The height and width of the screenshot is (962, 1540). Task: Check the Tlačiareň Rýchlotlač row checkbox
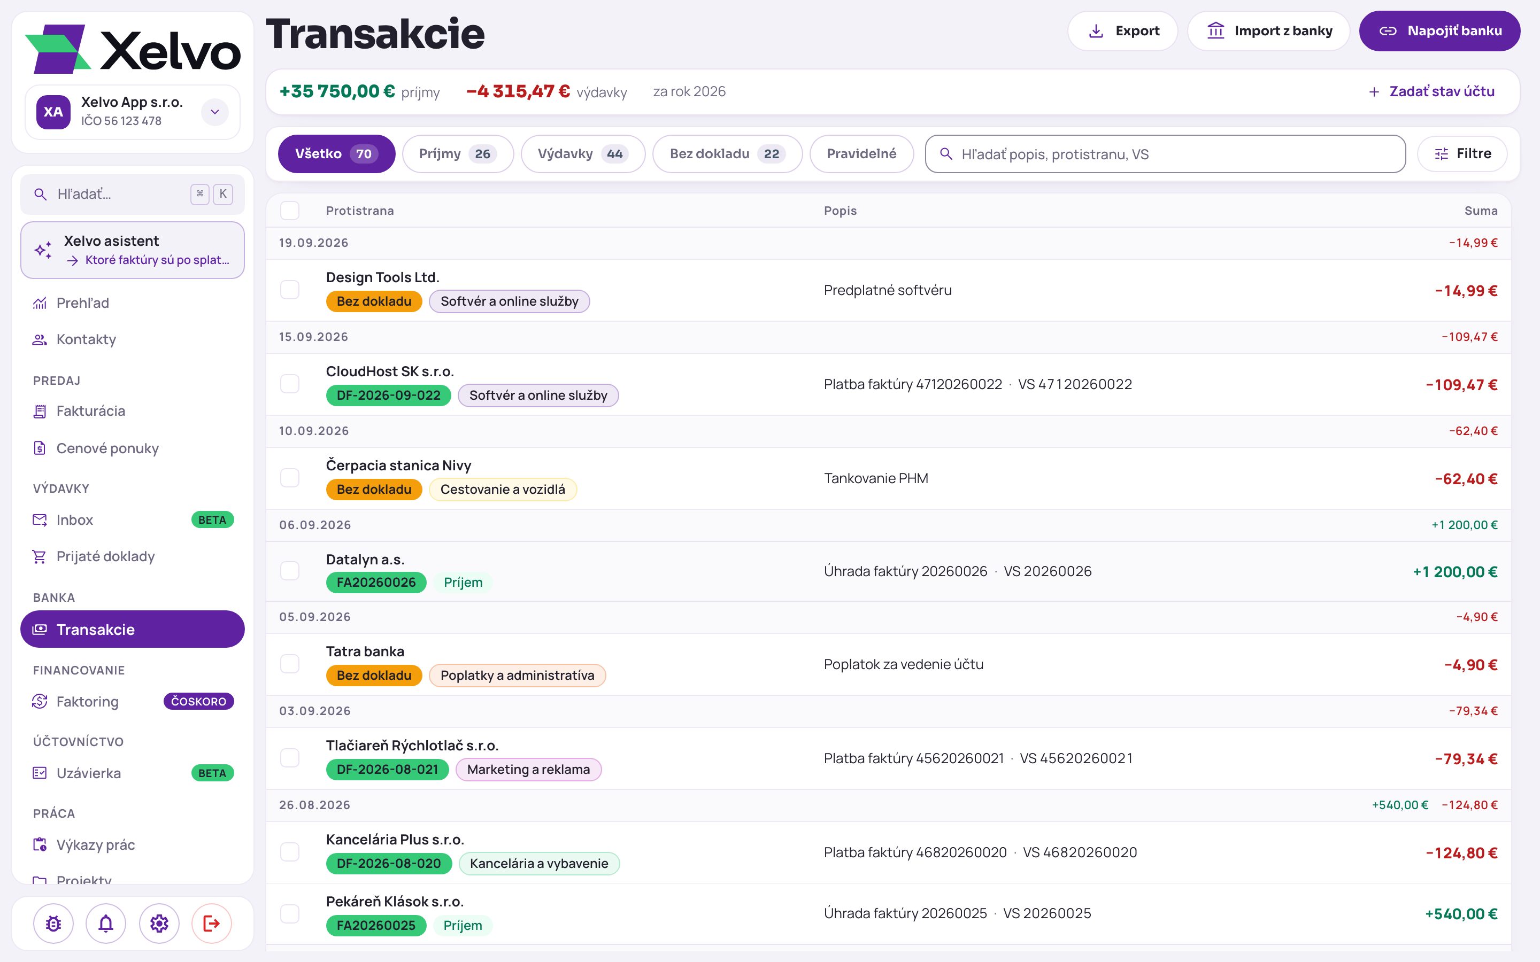289,758
